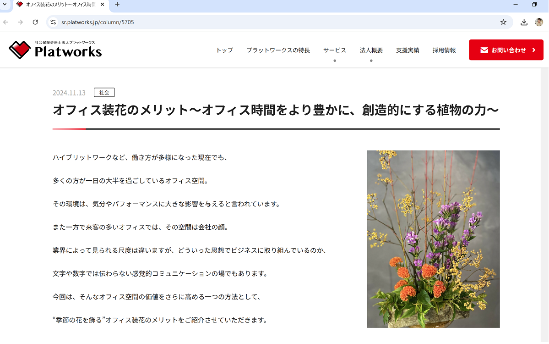549x344 pixels.
Task: Open プラットワークスの特長 in the navigation
Action: [x=278, y=50]
